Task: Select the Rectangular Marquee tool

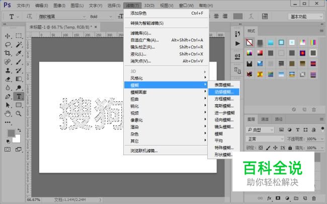Action: point(19,36)
